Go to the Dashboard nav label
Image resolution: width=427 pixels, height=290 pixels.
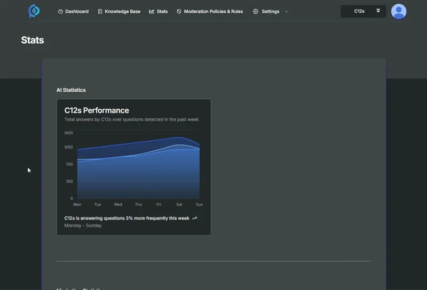pyautogui.click(x=77, y=11)
